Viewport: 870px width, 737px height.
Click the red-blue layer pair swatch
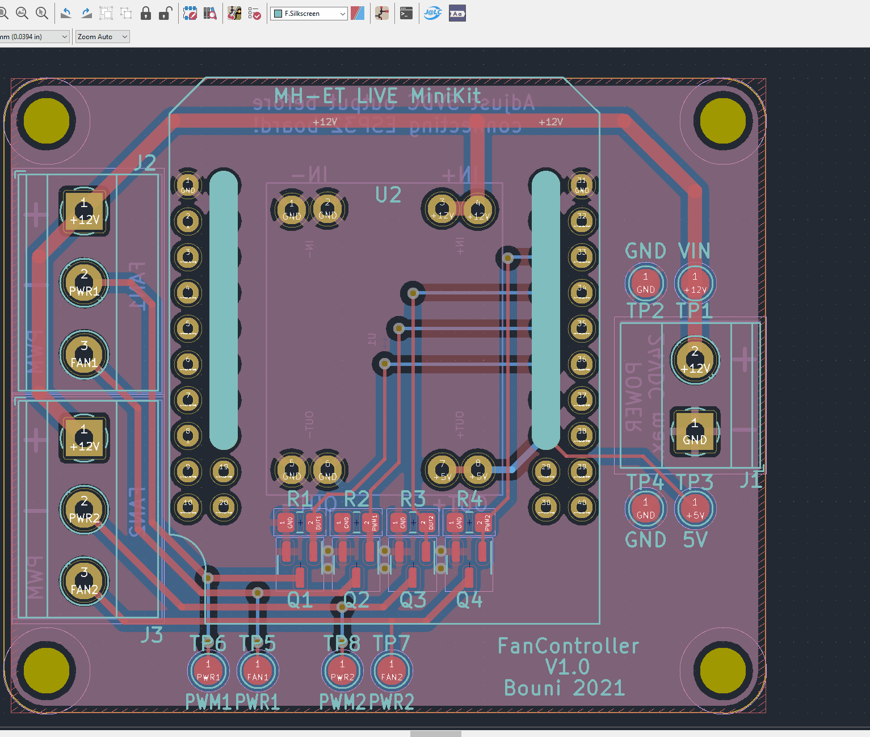click(x=358, y=13)
